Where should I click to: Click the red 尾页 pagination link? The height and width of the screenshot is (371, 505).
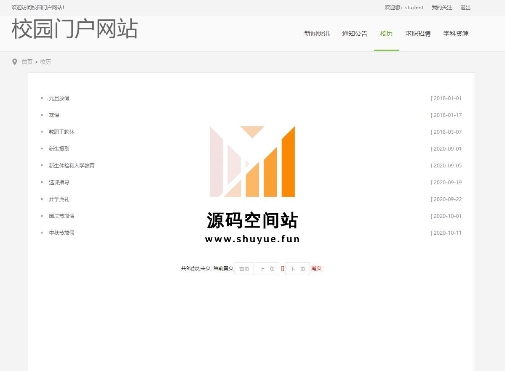[316, 268]
